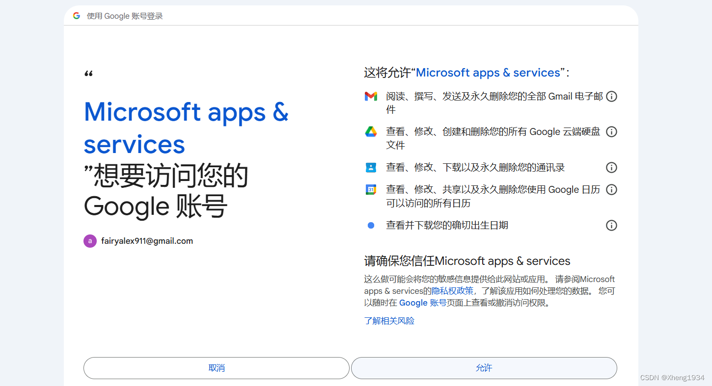Image resolution: width=712 pixels, height=386 pixels.
Task: Click the purple account avatar for fairyalex911
Action: click(90, 241)
